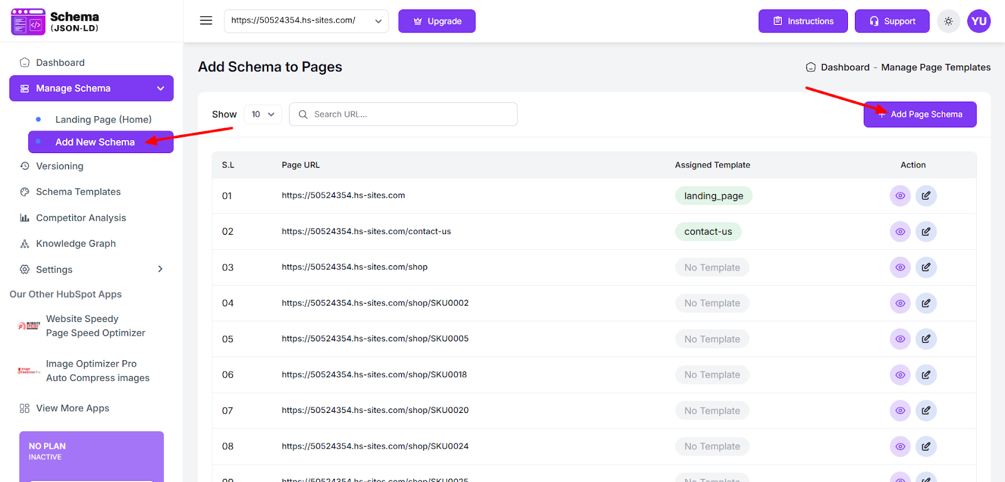The width and height of the screenshot is (1005, 482).
Task: Click the eye icon for the /shop page
Action: click(900, 267)
